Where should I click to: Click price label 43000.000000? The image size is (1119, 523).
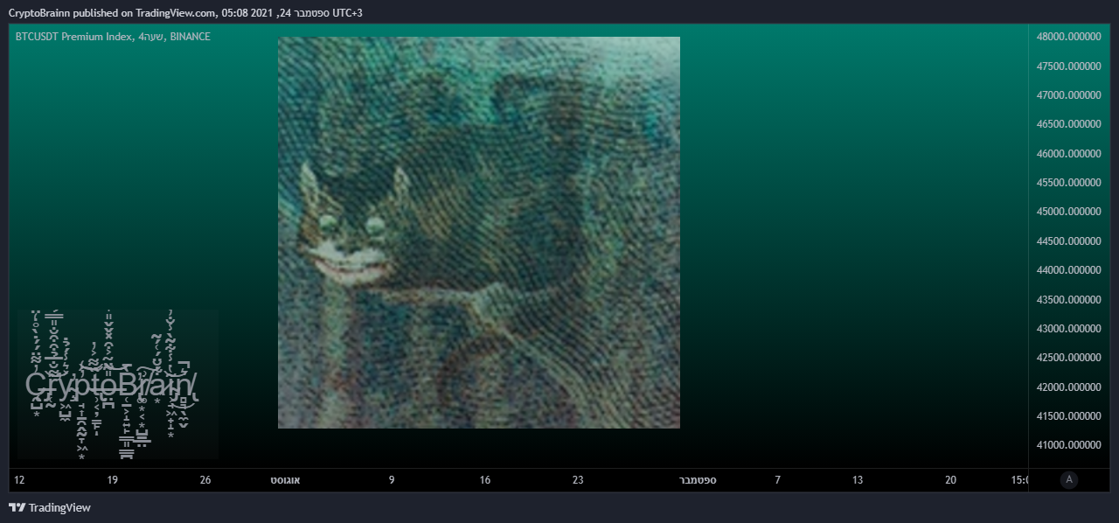tap(1068, 328)
